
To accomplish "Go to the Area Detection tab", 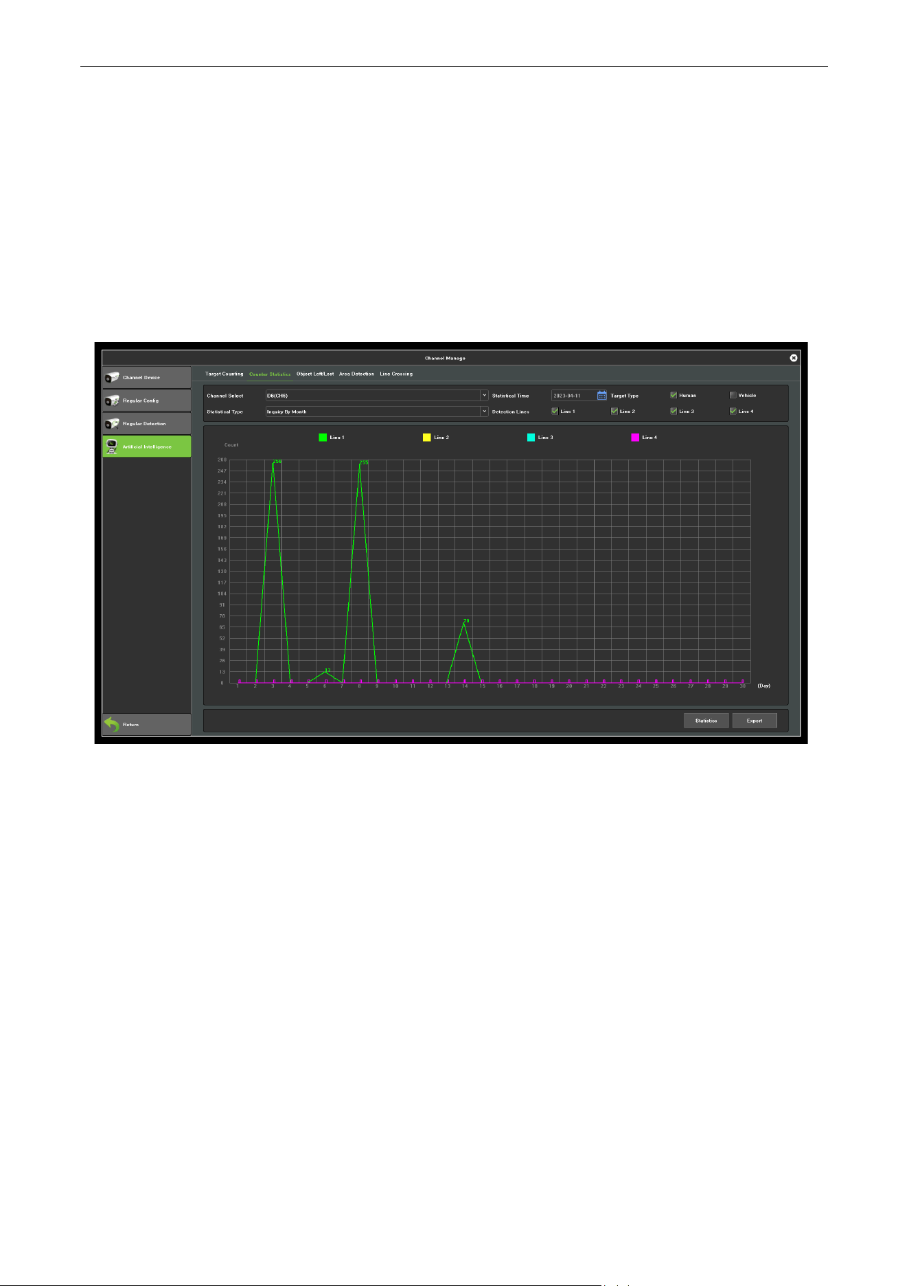I will pos(356,374).
